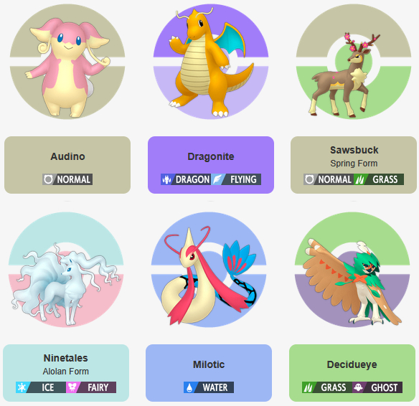Viewport: 419px width, 406px height.
Task: Click Sawsbuck's Grass type leaf icon
Action: (360, 179)
